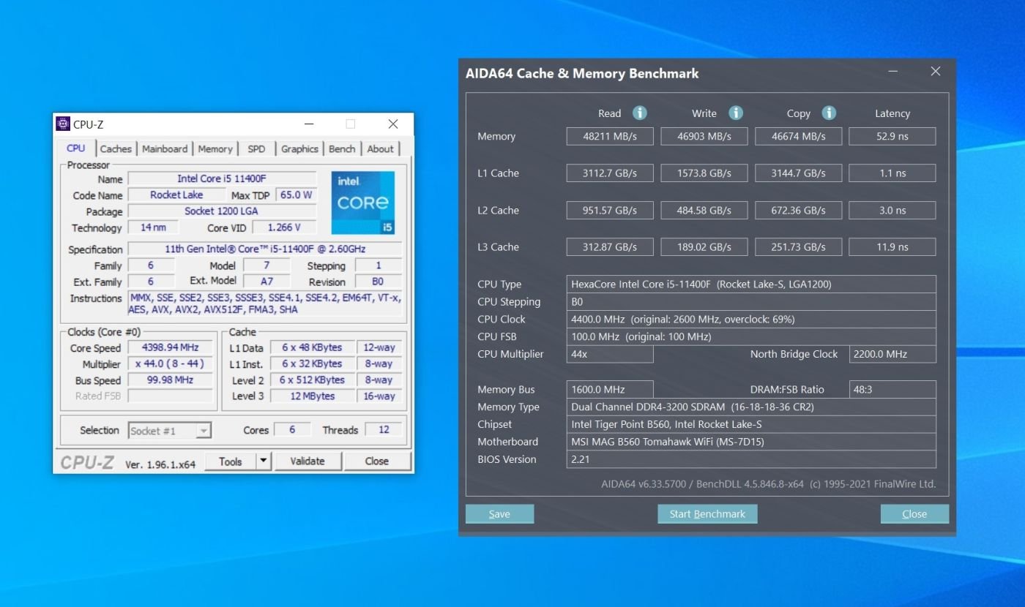Click the Tools button in CPU-Z
The image size is (1025, 607).
point(230,461)
